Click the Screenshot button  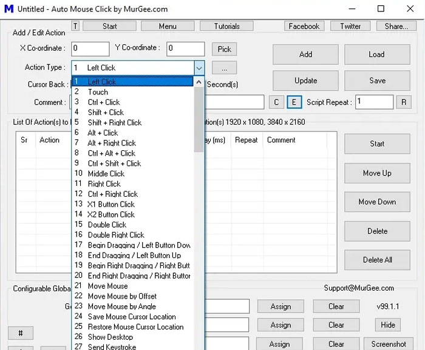click(389, 344)
